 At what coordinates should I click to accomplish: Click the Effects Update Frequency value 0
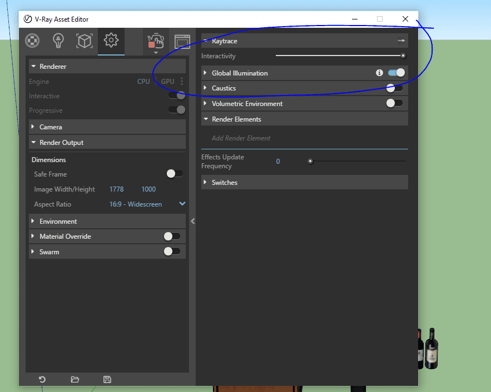(278, 162)
